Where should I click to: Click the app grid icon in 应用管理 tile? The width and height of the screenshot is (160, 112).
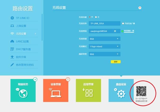coord(89,93)
